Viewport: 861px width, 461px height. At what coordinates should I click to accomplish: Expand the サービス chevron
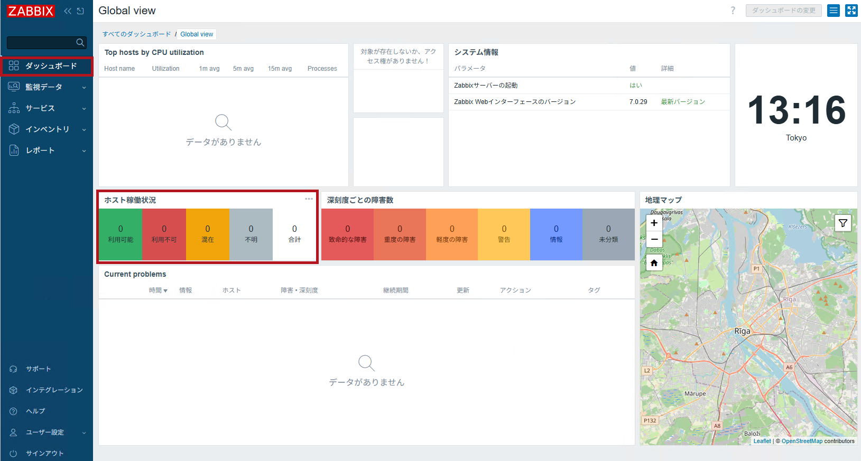(84, 109)
